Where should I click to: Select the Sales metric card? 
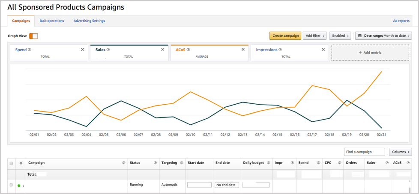(129, 53)
